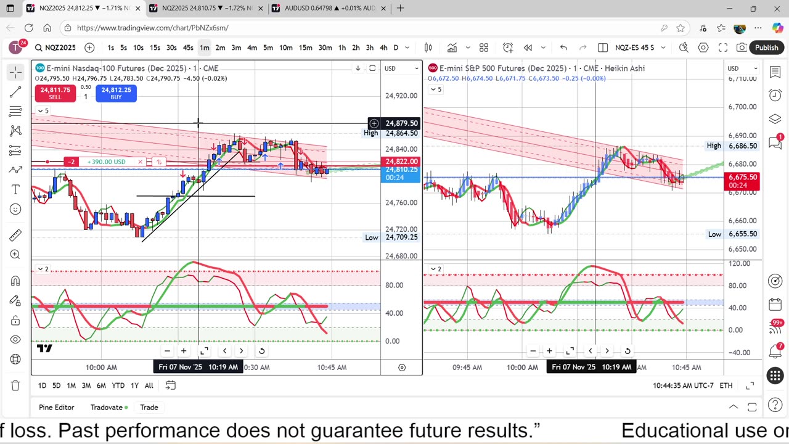Add symbol with plus circle button

point(89,47)
